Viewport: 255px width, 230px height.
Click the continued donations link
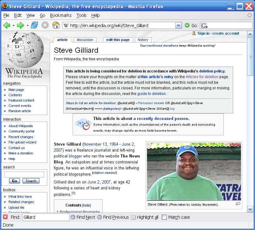pyautogui.click(x=163, y=46)
